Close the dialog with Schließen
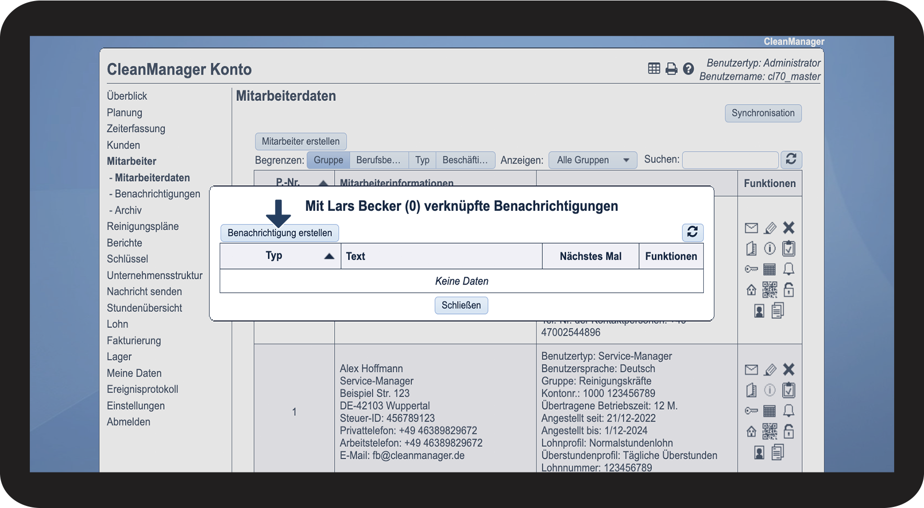The height and width of the screenshot is (508, 924). [461, 306]
